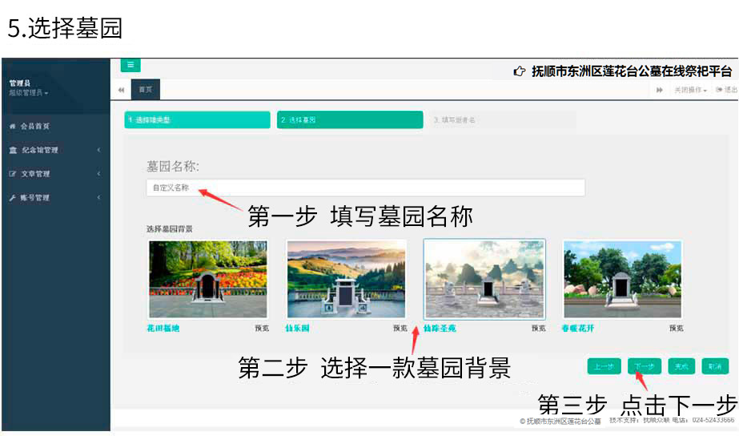Preview 花田福地 via its 预览 link

coord(262,329)
